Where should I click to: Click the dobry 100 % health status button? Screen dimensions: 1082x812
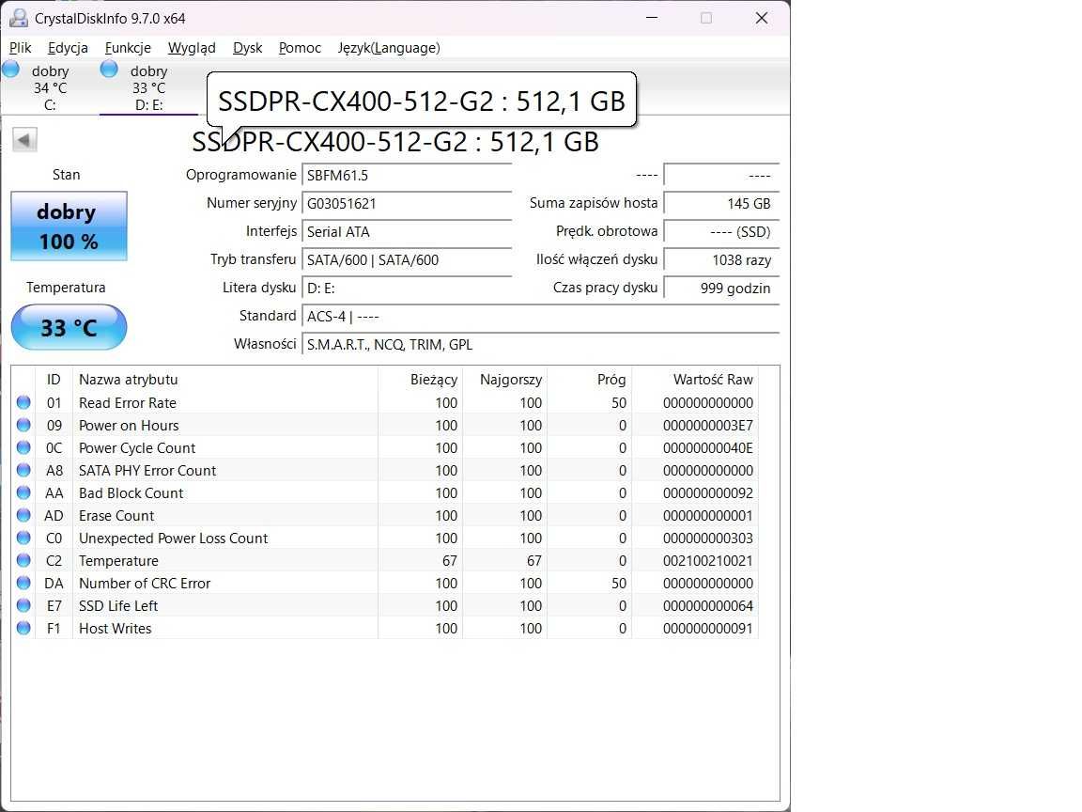tap(69, 226)
